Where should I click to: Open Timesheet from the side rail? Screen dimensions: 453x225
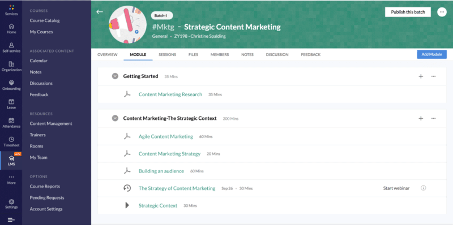tap(11, 139)
